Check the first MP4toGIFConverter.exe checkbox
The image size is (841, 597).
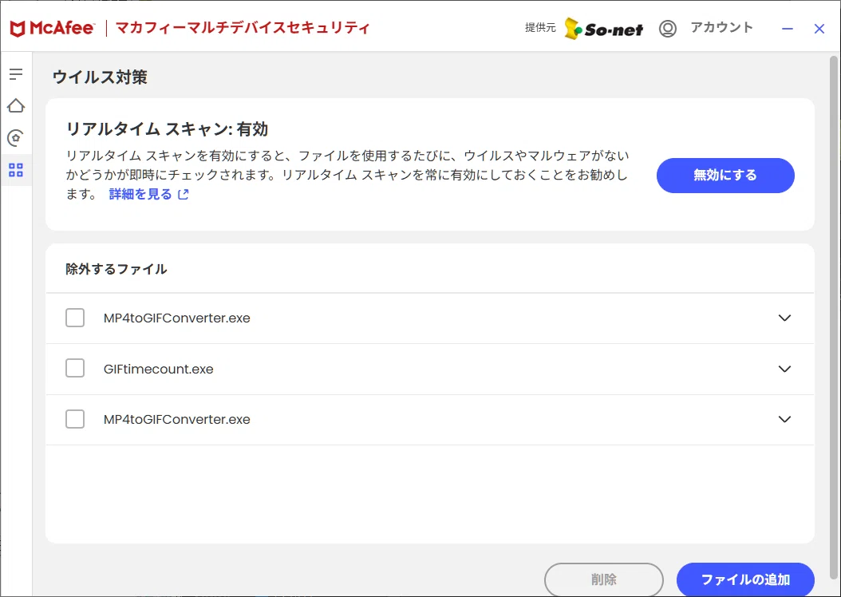pos(75,318)
